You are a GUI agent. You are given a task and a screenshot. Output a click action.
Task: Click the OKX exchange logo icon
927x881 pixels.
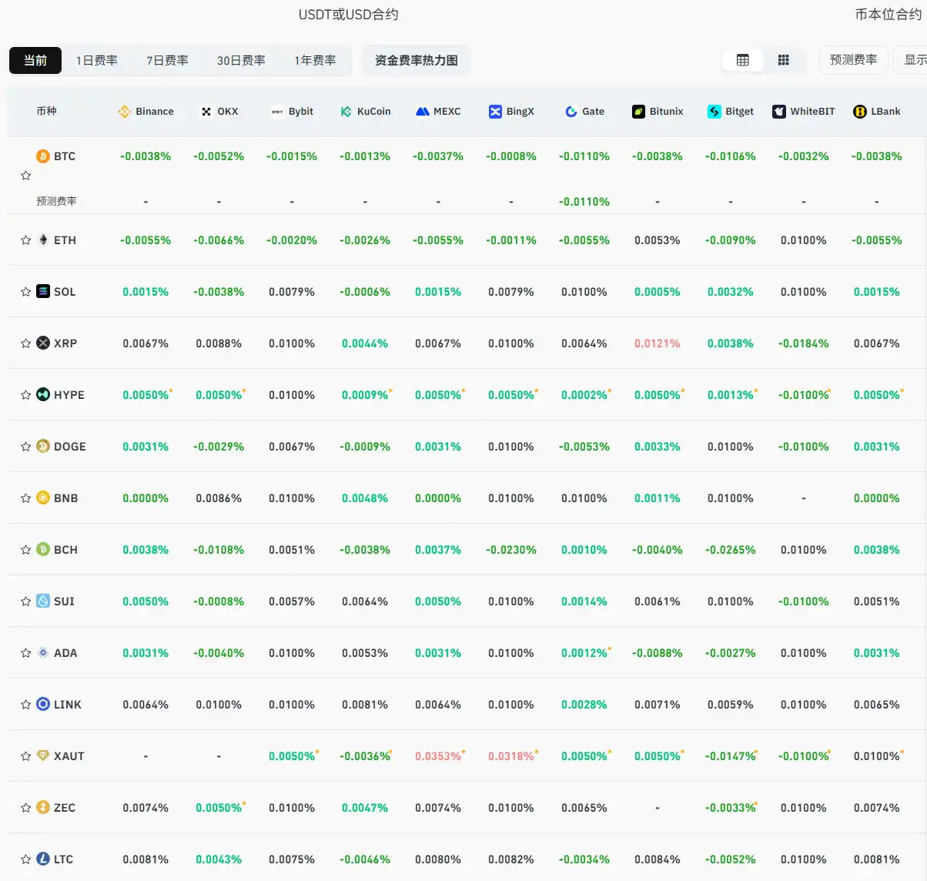[206, 112]
